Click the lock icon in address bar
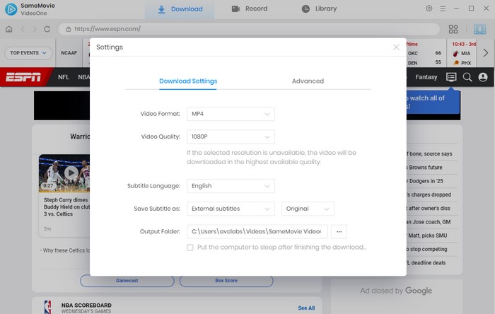The width and height of the screenshot is (495, 314). tap(68, 29)
